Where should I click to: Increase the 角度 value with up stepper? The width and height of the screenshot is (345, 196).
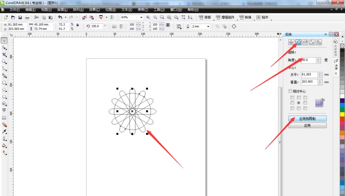pos(318,59)
